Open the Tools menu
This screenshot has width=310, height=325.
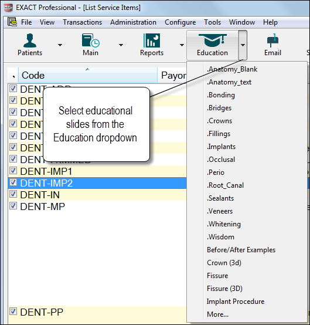tap(213, 22)
